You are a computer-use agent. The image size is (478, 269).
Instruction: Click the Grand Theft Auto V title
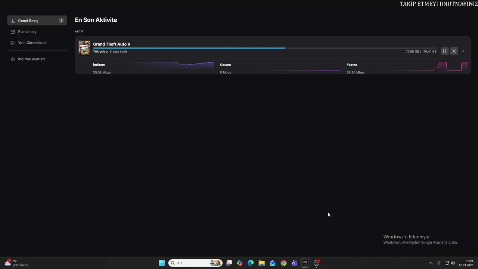click(112, 44)
